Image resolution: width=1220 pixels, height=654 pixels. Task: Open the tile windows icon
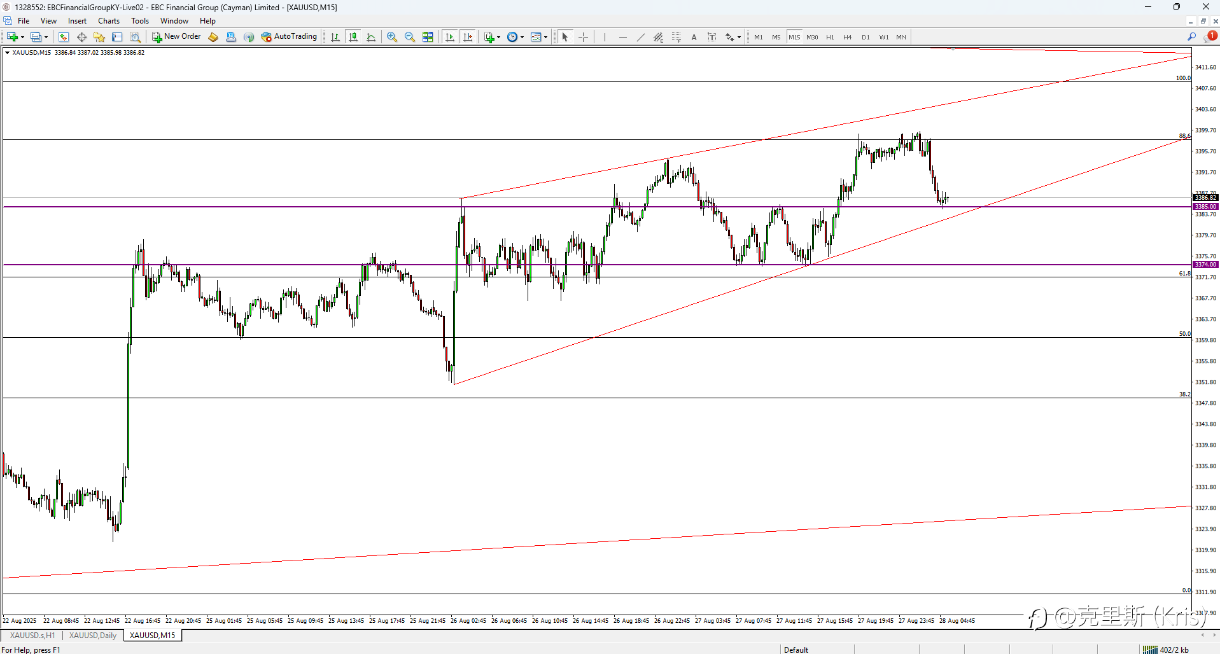click(x=428, y=37)
